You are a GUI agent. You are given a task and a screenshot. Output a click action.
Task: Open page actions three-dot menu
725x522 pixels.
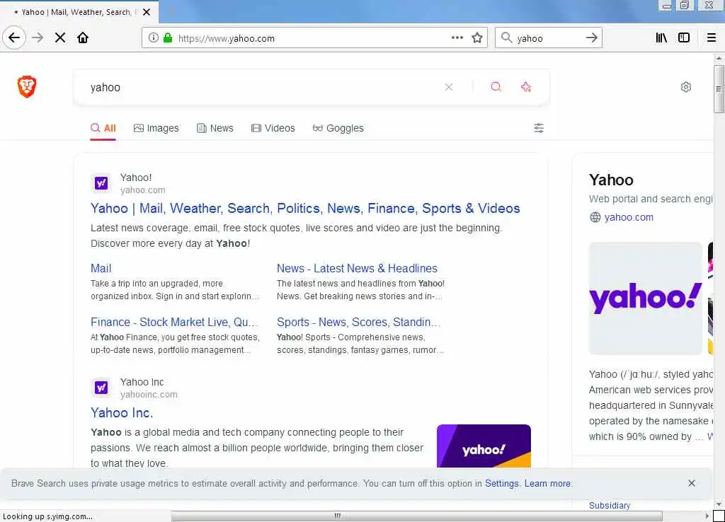457,37
